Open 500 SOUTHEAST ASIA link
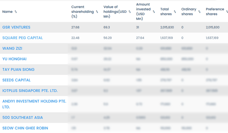This screenshot has width=228, height=133. pyautogui.click(x=22, y=117)
